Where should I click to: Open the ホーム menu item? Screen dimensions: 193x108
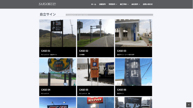coord(93,4)
